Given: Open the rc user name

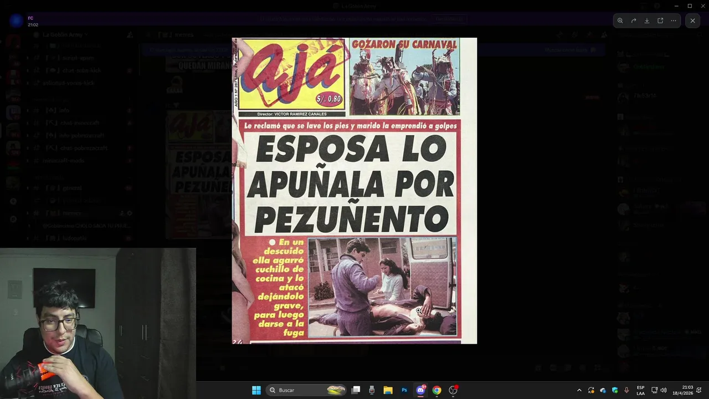Looking at the screenshot, I should pyautogui.click(x=30, y=18).
